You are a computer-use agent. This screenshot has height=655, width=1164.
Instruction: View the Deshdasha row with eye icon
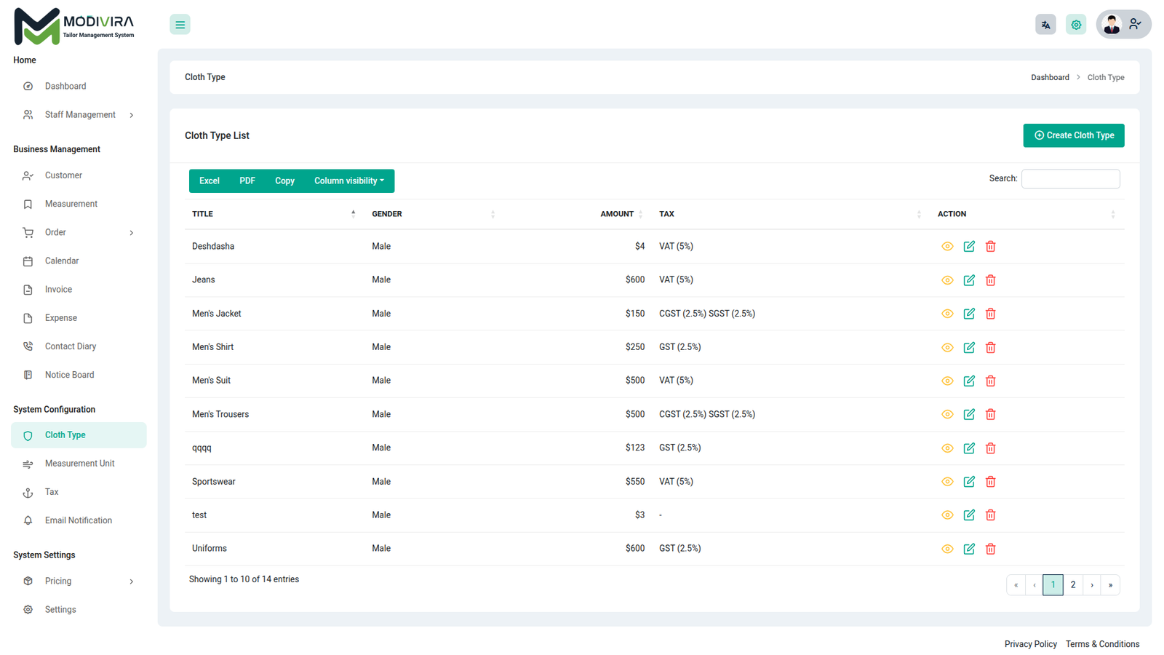click(947, 247)
